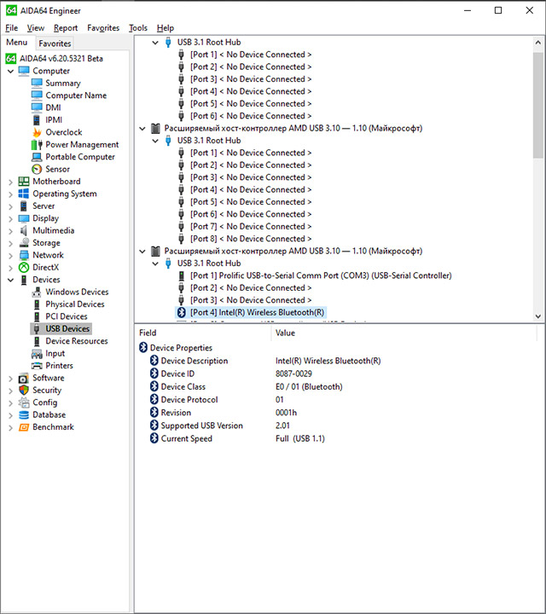Screen dimensions: 546x614
Task: Click the value E0 / 01 (Bluetooth)
Action: tap(309, 386)
